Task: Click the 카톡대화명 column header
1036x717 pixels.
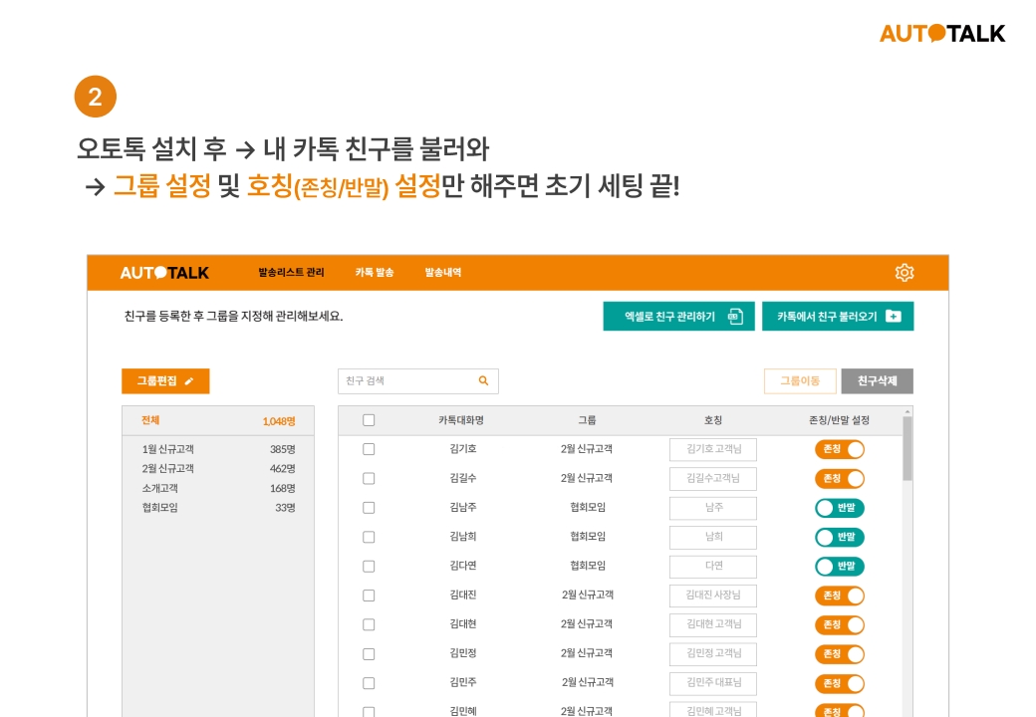Action: point(461,420)
